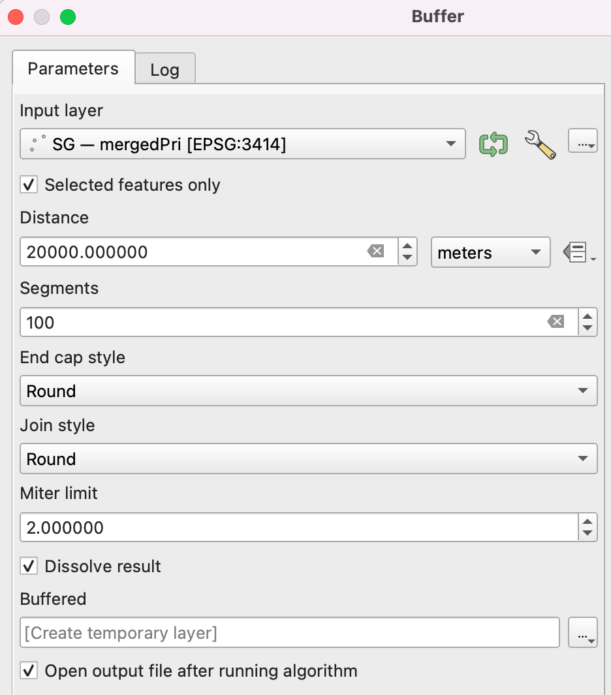611x695 pixels.
Task: Click the input layer browse ellipsis button
Action: click(582, 142)
